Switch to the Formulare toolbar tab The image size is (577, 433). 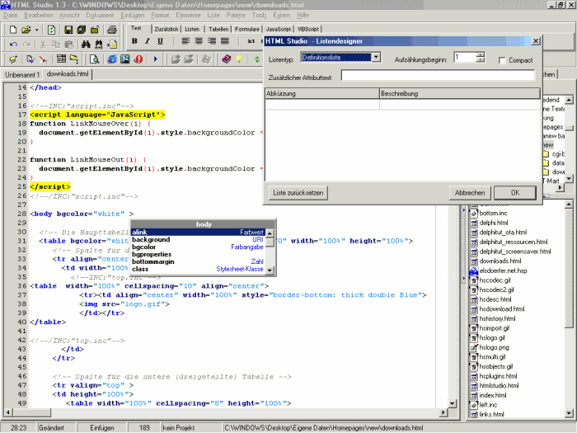(247, 29)
